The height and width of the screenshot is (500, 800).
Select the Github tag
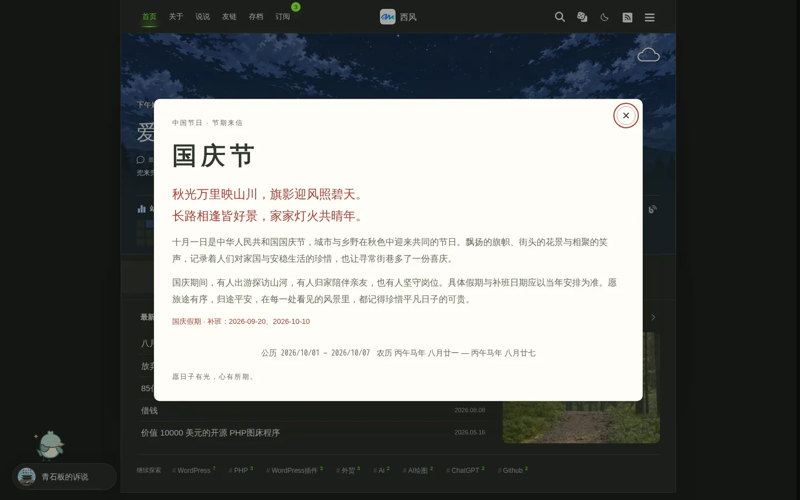pos(513,470)
